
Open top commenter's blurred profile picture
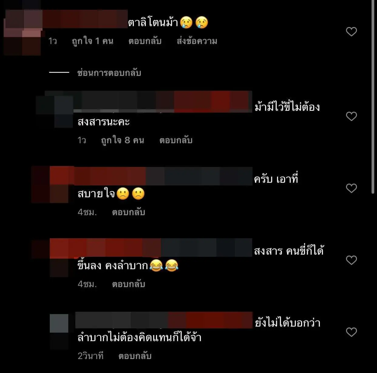[22, 32]
